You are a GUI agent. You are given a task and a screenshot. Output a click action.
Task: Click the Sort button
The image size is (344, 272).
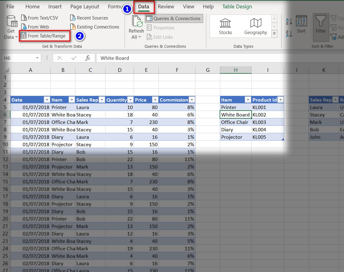point(301,26)
